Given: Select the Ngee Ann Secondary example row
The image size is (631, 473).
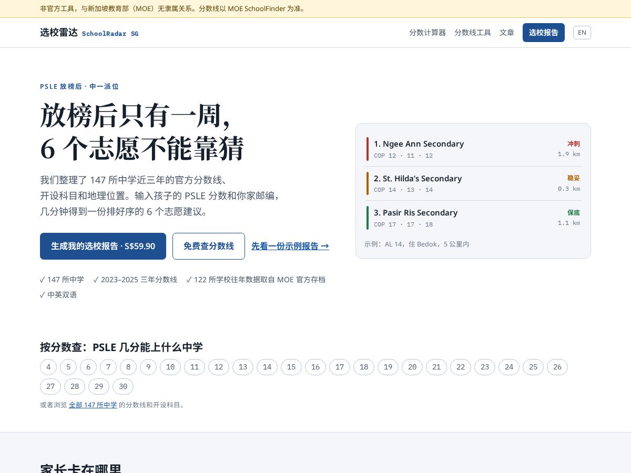Looking at the screenshot, I should pyautogui.click(x=473, y=149).
